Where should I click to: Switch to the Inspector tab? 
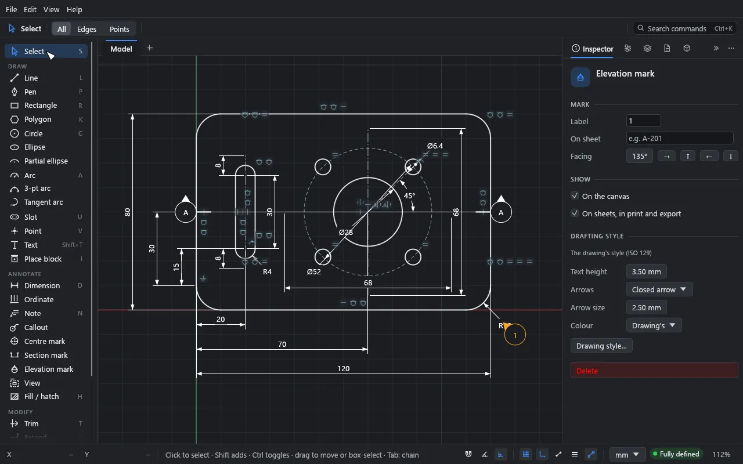(x=593, y=49)
